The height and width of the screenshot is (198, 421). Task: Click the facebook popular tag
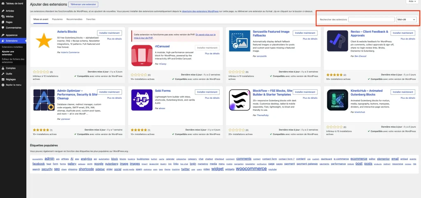pos(38,164)
